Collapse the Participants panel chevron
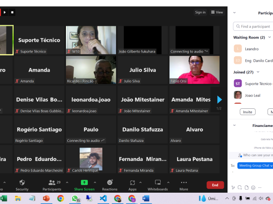This screenshot has width=273, height=204. point(234,13)
